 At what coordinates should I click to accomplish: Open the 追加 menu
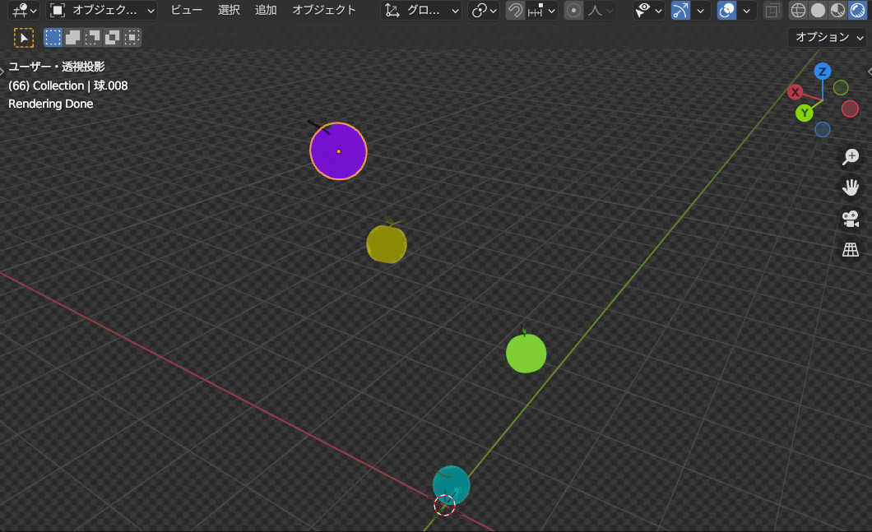(x=266, y=11)
